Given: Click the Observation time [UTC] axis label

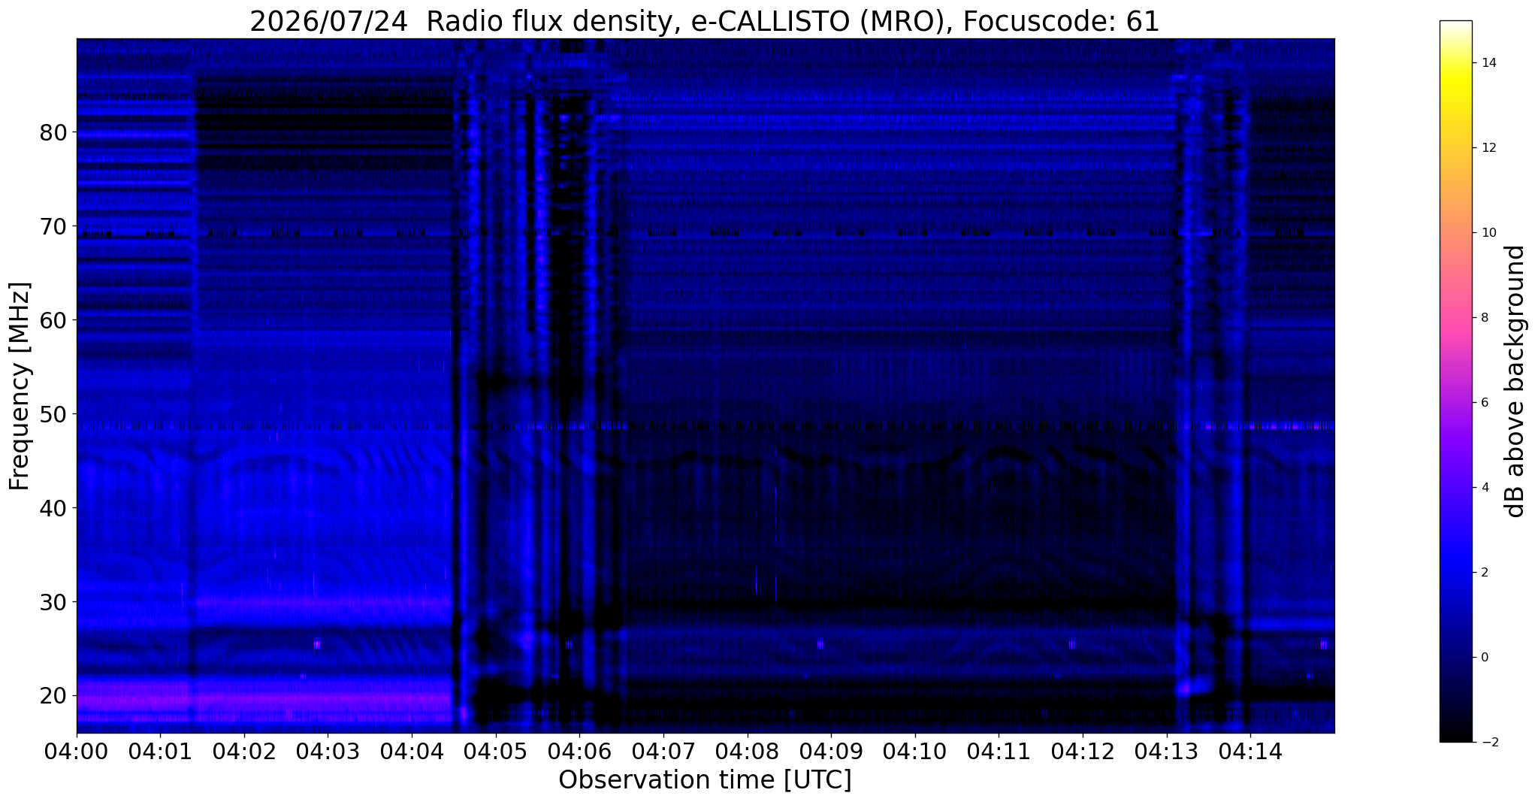Looking at the screenshot, I should 705,780.
